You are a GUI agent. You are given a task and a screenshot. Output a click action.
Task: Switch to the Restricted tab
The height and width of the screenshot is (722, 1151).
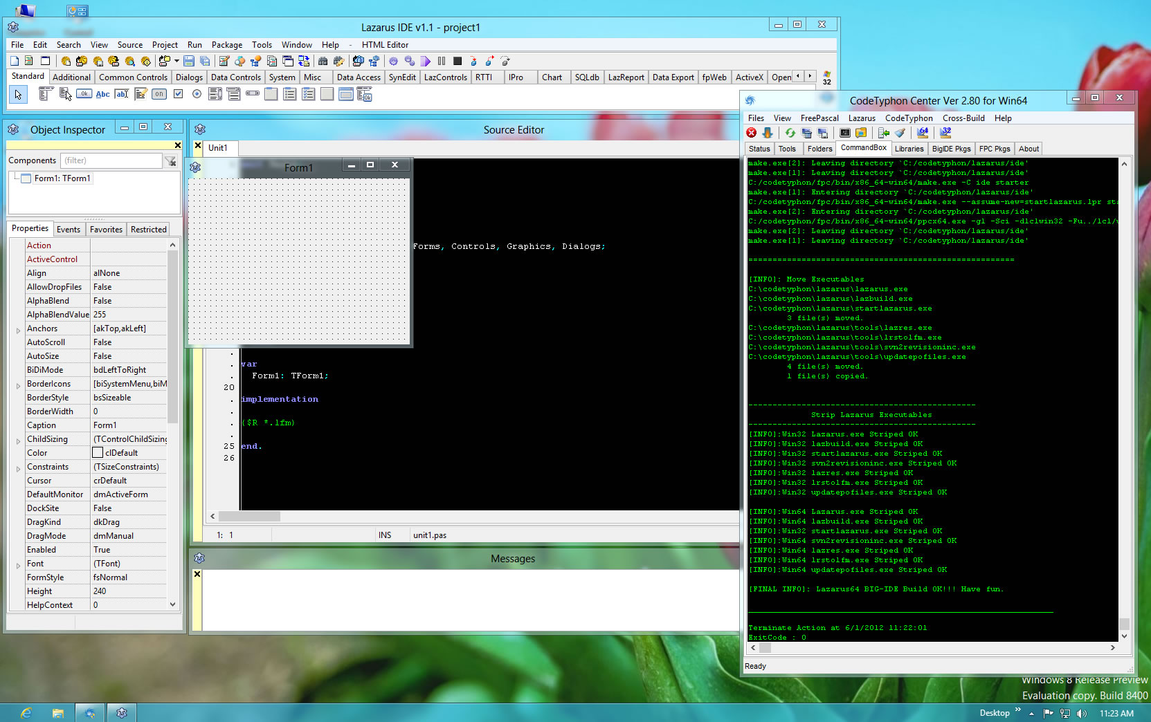tap(149, 230)
